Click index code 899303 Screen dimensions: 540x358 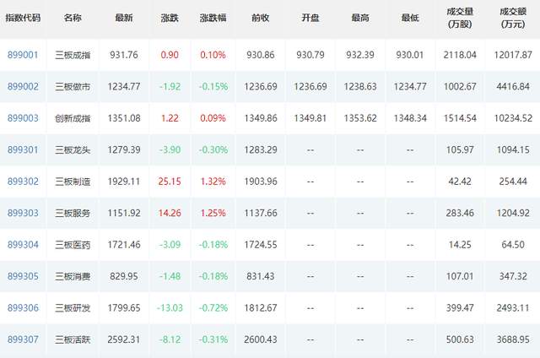(x=23, y=213)
